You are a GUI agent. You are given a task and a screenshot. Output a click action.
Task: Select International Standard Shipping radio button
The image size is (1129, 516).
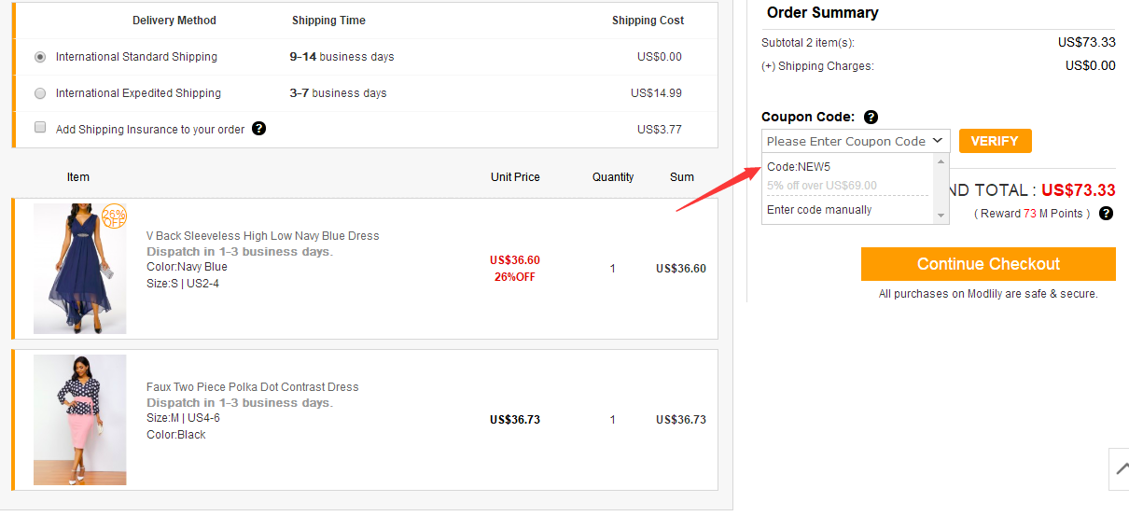pyautogui.click(x=40, y=57)
